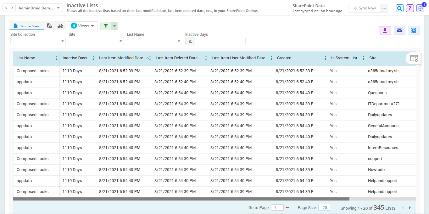Open the help question mark icon
429x214 pixels.
(x=409, y=8)
